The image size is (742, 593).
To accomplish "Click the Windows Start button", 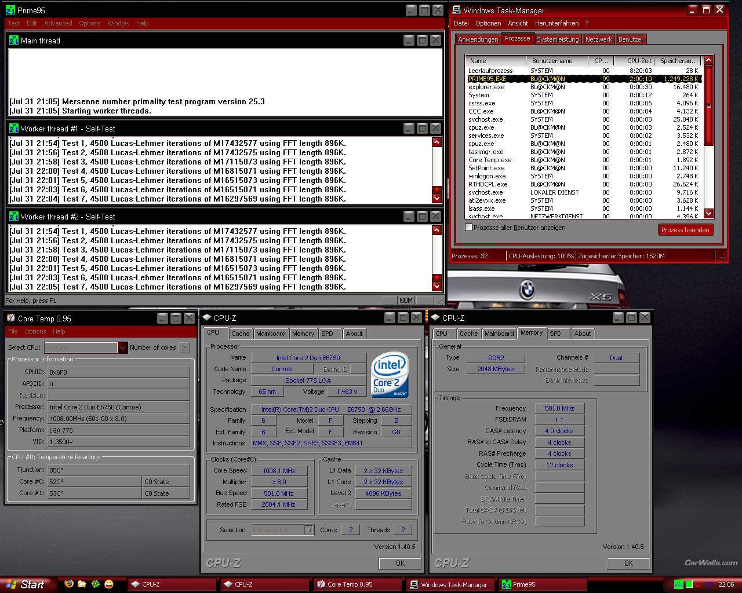I will click(27, 584).
